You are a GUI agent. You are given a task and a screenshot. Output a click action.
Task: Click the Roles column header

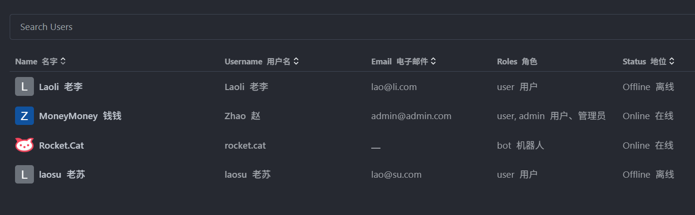click(x=517, y=61)
